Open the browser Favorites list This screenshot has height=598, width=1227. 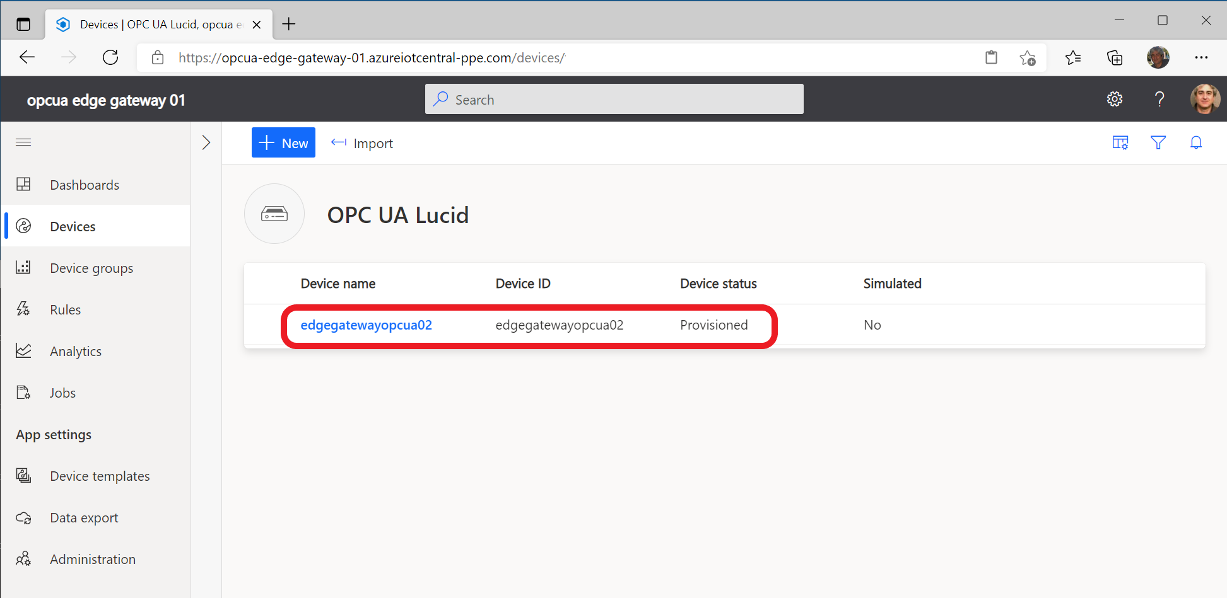(x=1073, y=58)
